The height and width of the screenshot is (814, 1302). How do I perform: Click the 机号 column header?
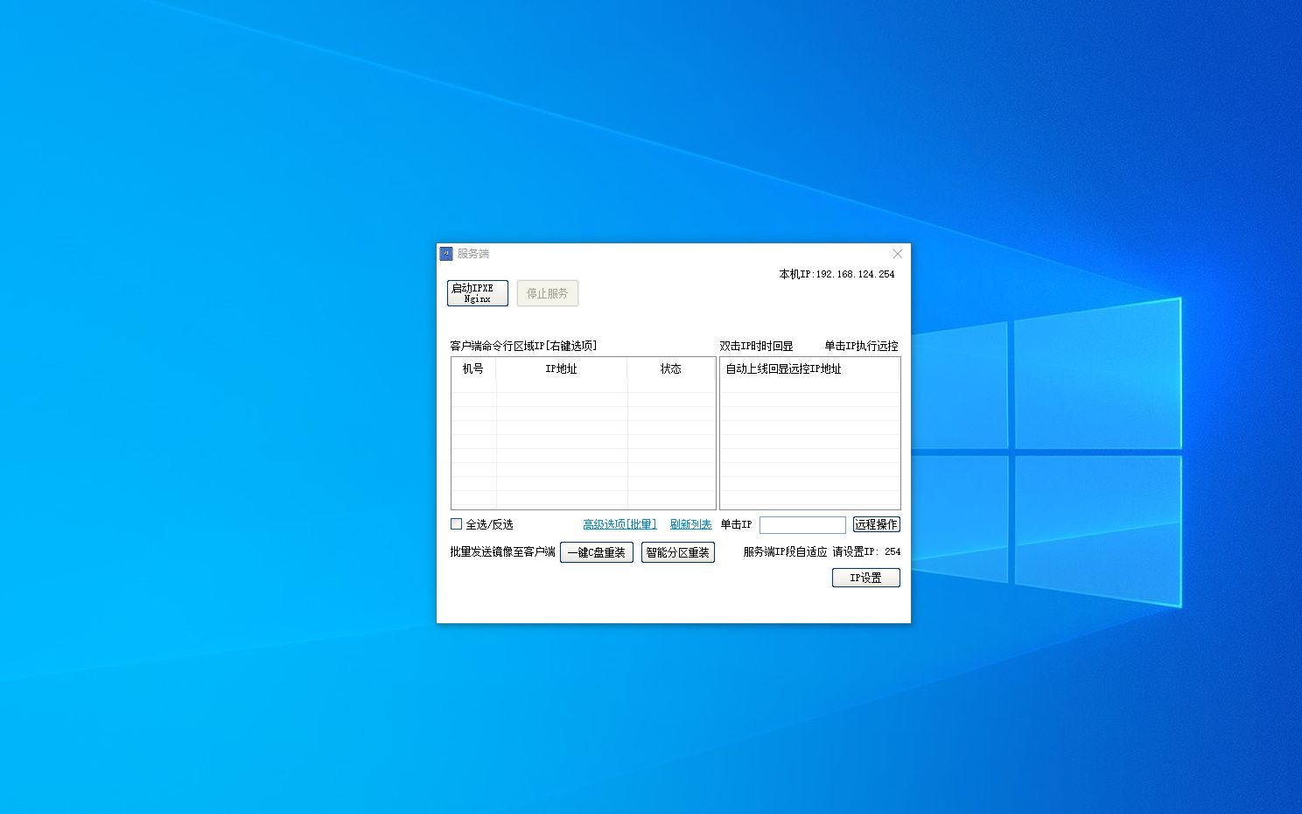pos(473,369)
